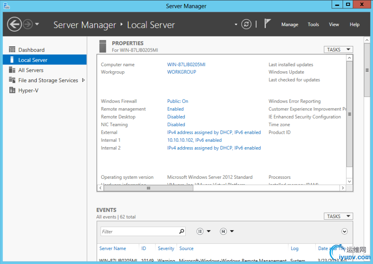Expand Events criteria with chevron button
The image size is (373, 264).
click(344, 232)
